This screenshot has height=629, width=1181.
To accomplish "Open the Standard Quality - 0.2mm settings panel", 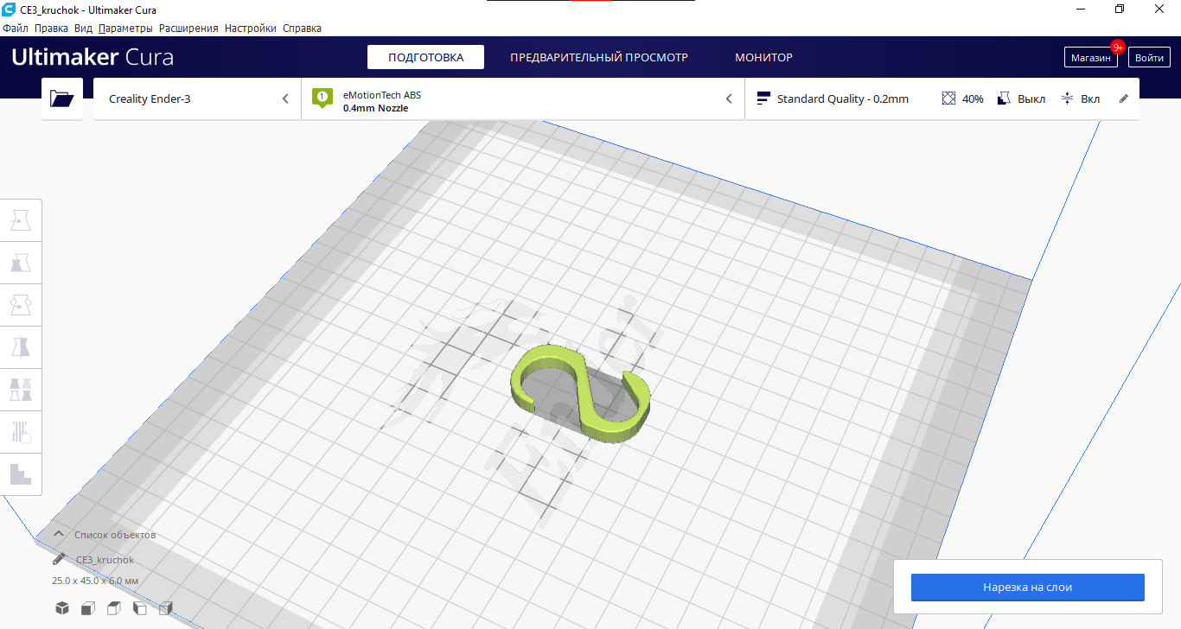I will click(x=942, y=98).
